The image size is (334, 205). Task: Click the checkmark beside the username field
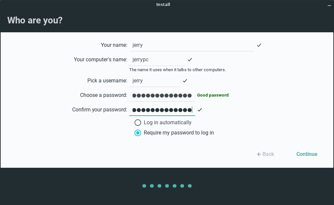(x=185, y=81)
